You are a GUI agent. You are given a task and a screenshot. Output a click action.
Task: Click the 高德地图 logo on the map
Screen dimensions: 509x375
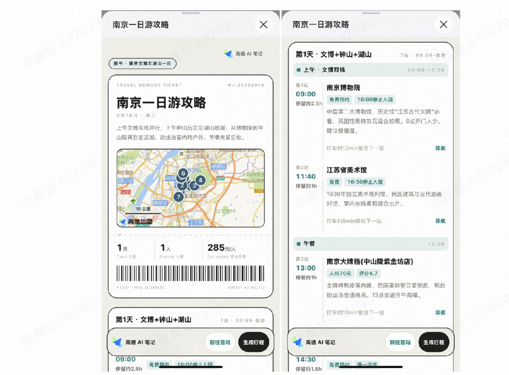(136, 222)
